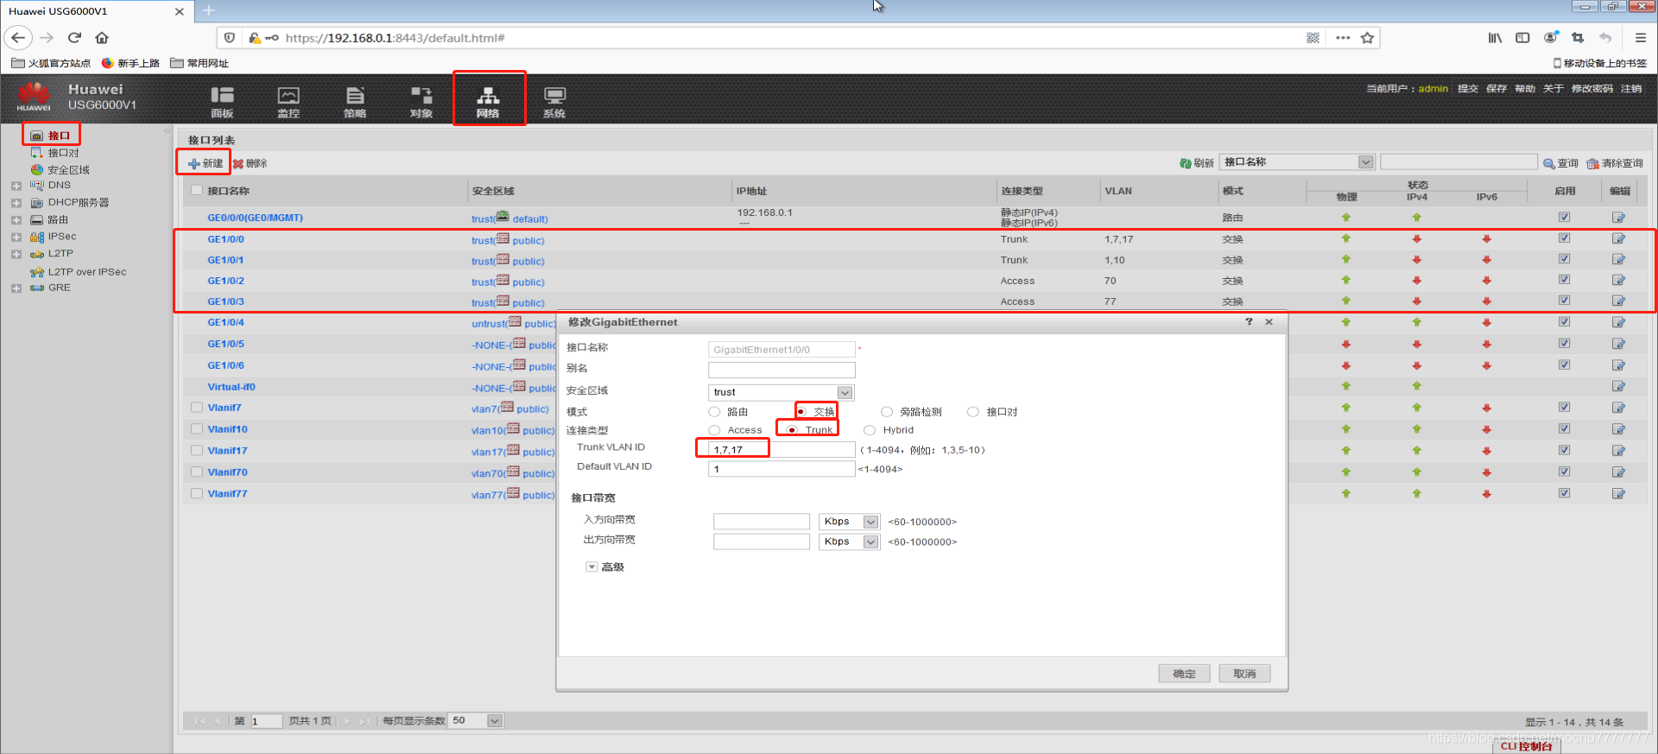Open 入方向带宽 Kbps unit dropdown
1658x754 pixels.
pyautogui.click(x=870, y=522)
